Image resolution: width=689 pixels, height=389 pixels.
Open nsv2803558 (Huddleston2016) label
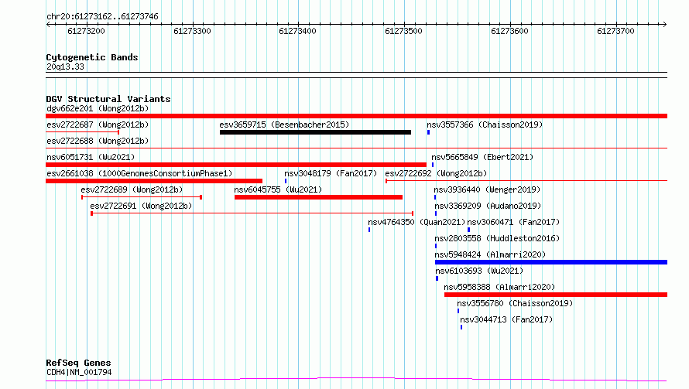click(497, 238)
